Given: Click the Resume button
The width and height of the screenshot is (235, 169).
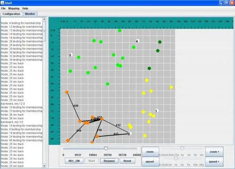Looking at the screenshot, I should click(109, 161).
